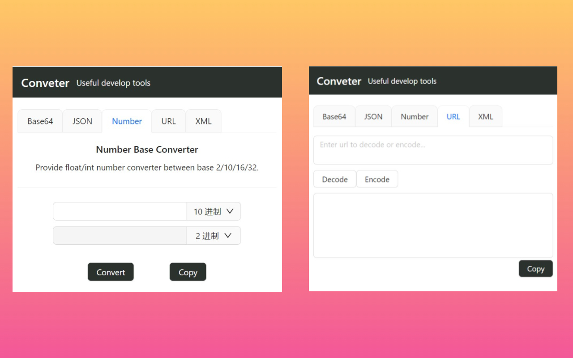Copy the number conversion result
The height and width of the screenshot is (358, 573).
click(188, 272)
